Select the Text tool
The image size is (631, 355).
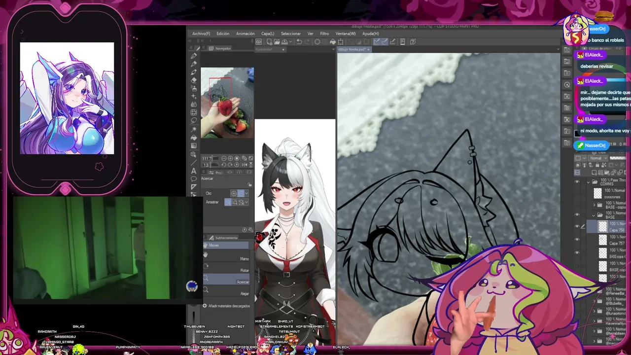pos(194,171)
